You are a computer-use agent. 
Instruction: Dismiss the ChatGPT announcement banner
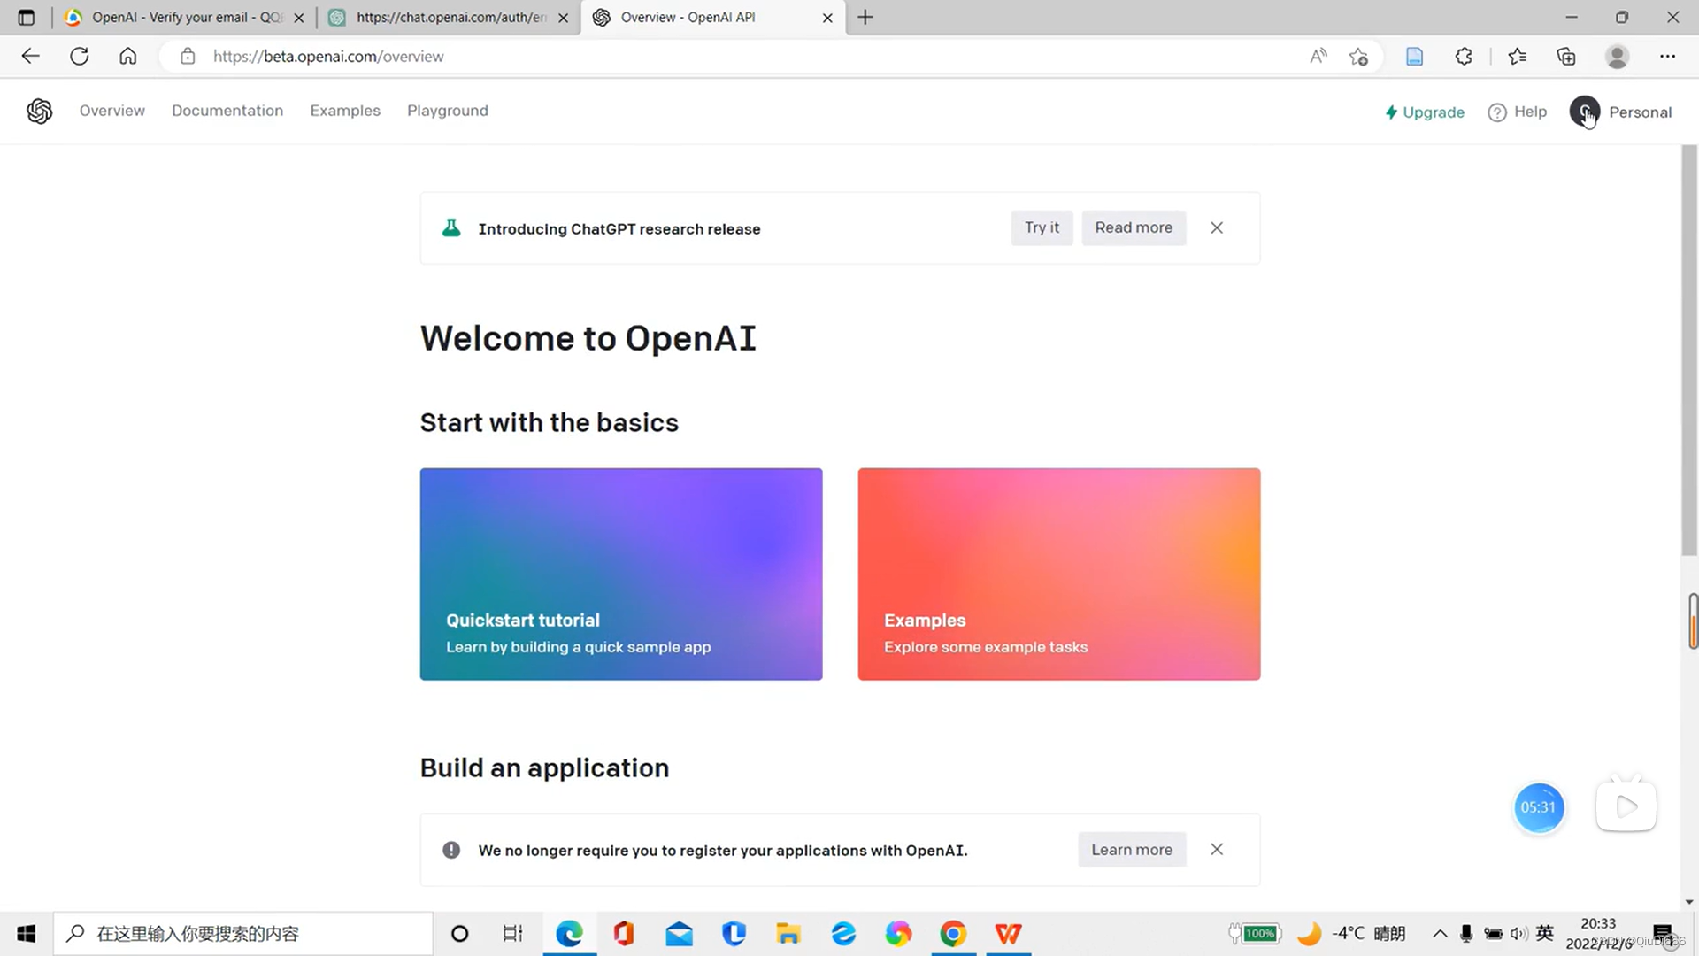[1217, 227]
